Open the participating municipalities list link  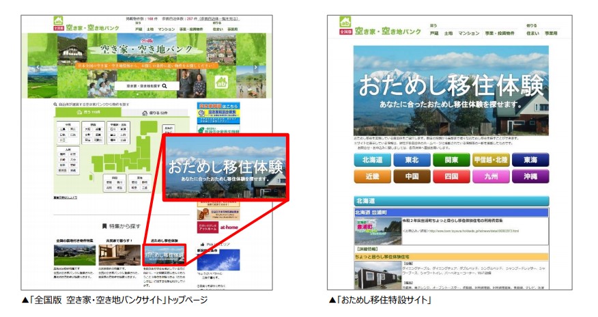click(219, 18)
